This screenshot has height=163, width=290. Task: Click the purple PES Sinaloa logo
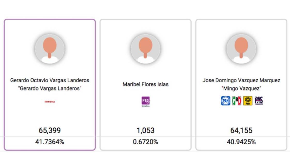[146, 101]
